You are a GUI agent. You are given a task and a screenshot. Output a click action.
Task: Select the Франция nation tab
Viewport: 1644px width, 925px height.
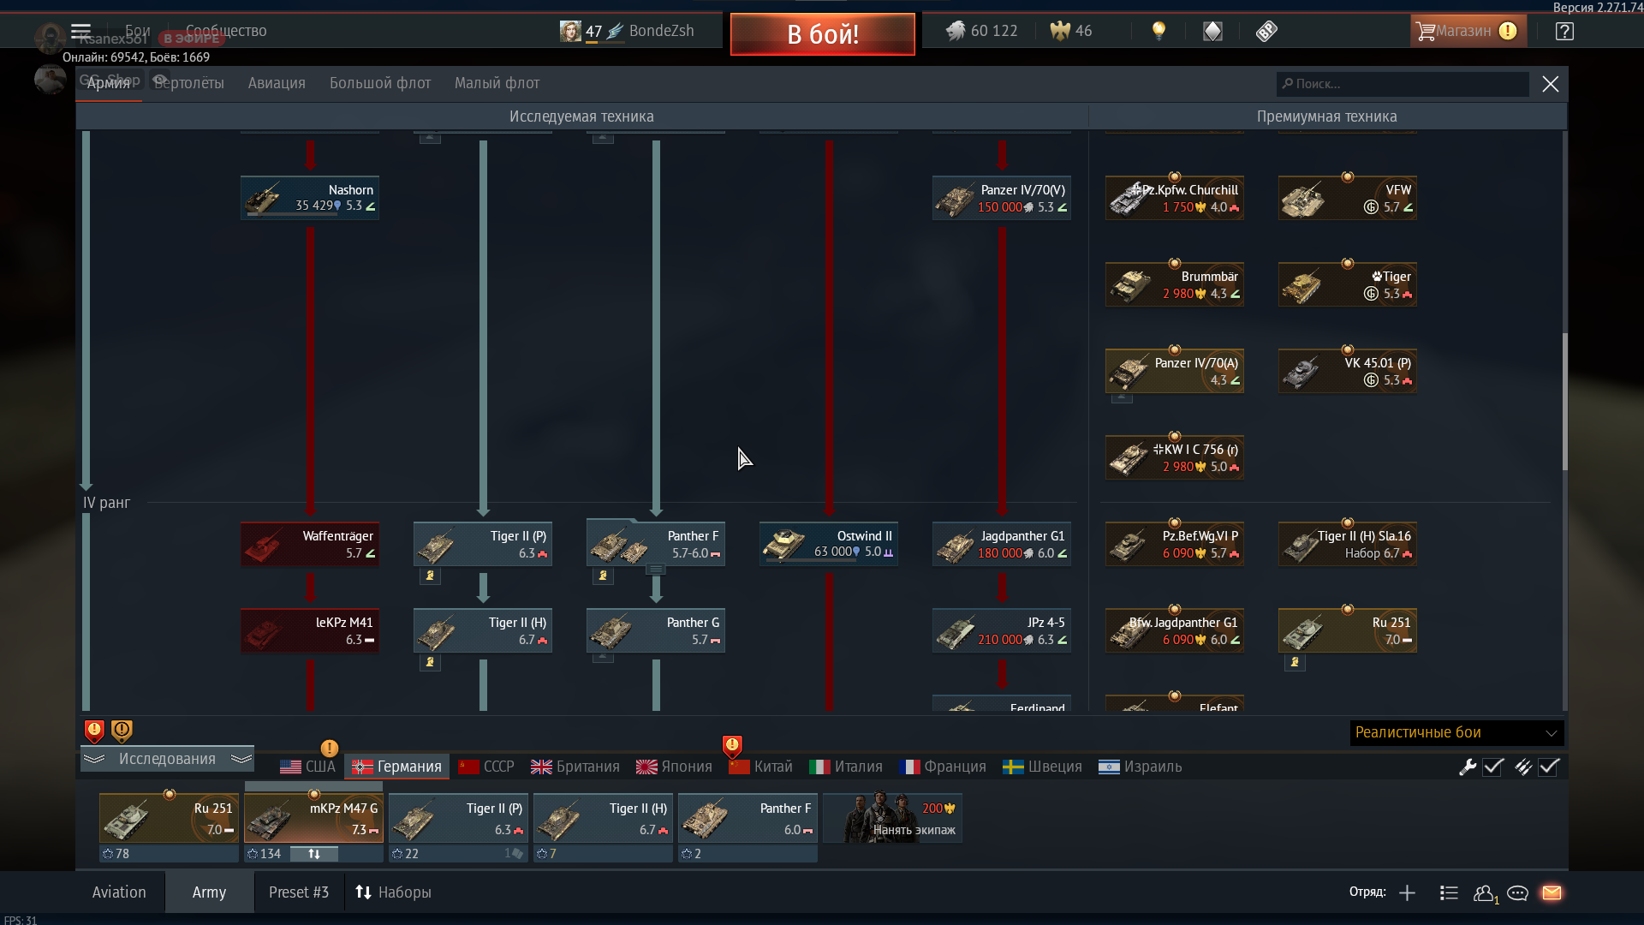point(943,767)
